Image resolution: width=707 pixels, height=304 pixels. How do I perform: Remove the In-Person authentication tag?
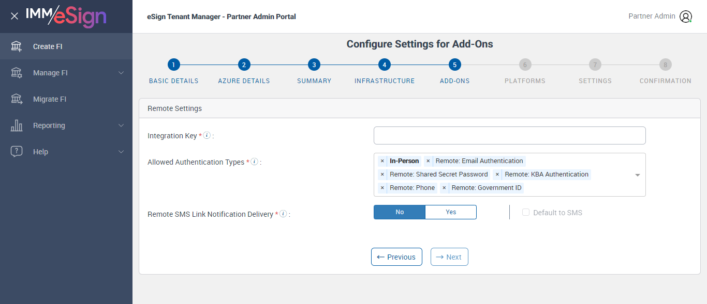[382, 161]
